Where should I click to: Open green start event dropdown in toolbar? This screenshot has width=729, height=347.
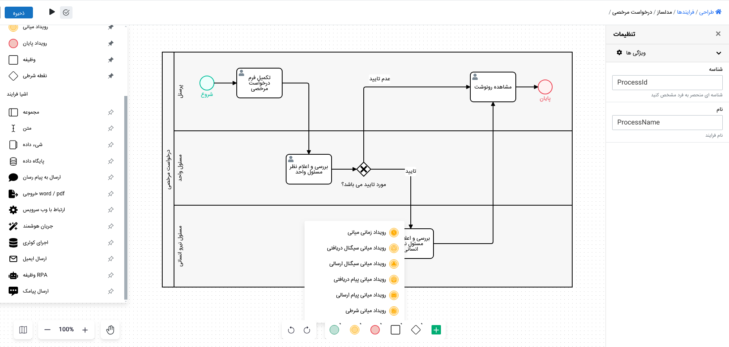pos(334,330)
